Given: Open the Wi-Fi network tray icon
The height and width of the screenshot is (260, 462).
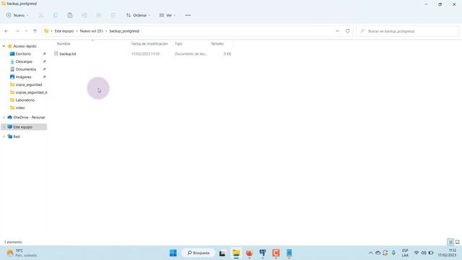Looking at the screenshot, I should [x=417, y=253].
